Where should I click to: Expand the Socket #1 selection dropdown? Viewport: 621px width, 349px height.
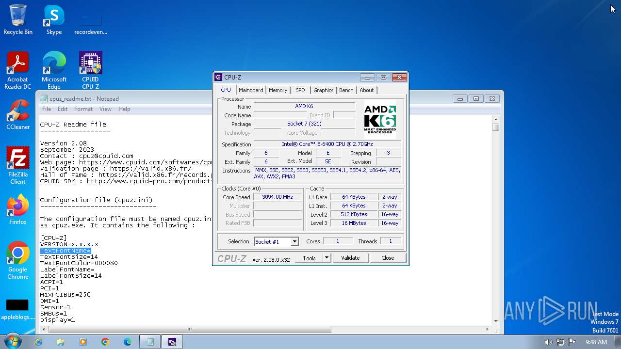(x=294, y=241)
